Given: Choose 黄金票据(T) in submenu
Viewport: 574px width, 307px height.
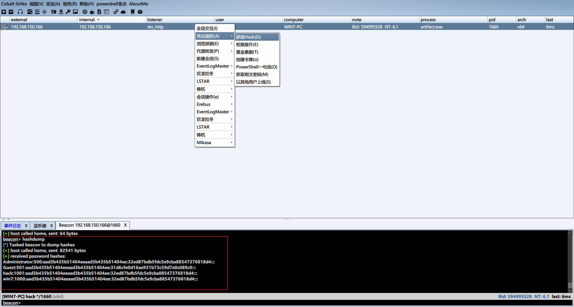Looking at the screenshot, I should click(x=257, y=52).
